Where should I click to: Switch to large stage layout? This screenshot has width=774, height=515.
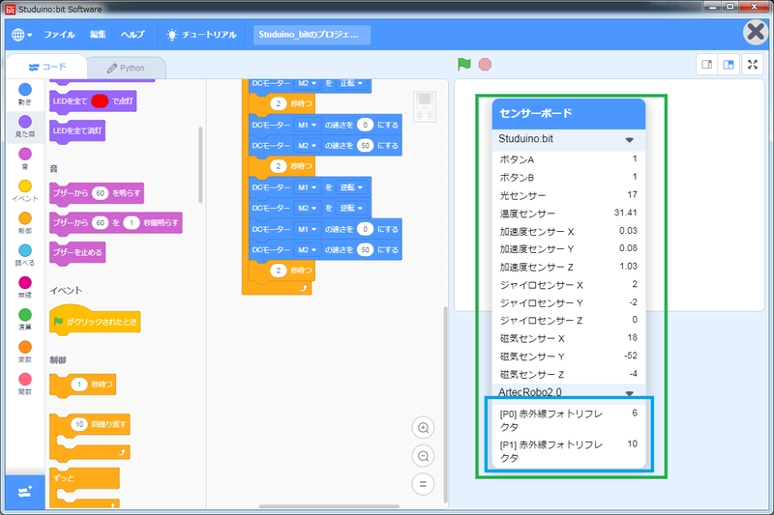729,65
